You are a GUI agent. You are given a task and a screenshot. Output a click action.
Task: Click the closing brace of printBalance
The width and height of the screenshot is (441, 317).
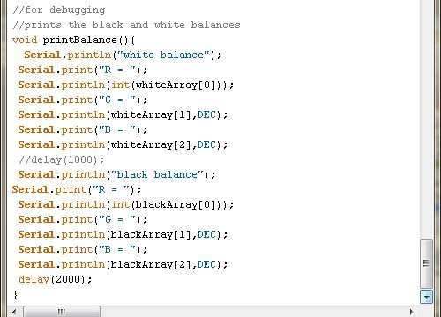15,294
